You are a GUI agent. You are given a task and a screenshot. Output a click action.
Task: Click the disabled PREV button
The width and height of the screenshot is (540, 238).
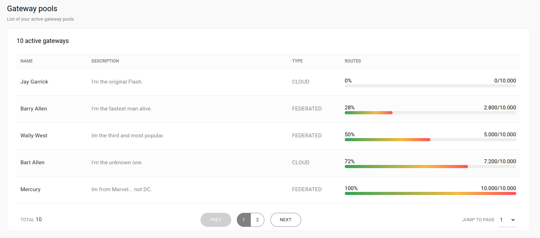(x=216, y=220)
